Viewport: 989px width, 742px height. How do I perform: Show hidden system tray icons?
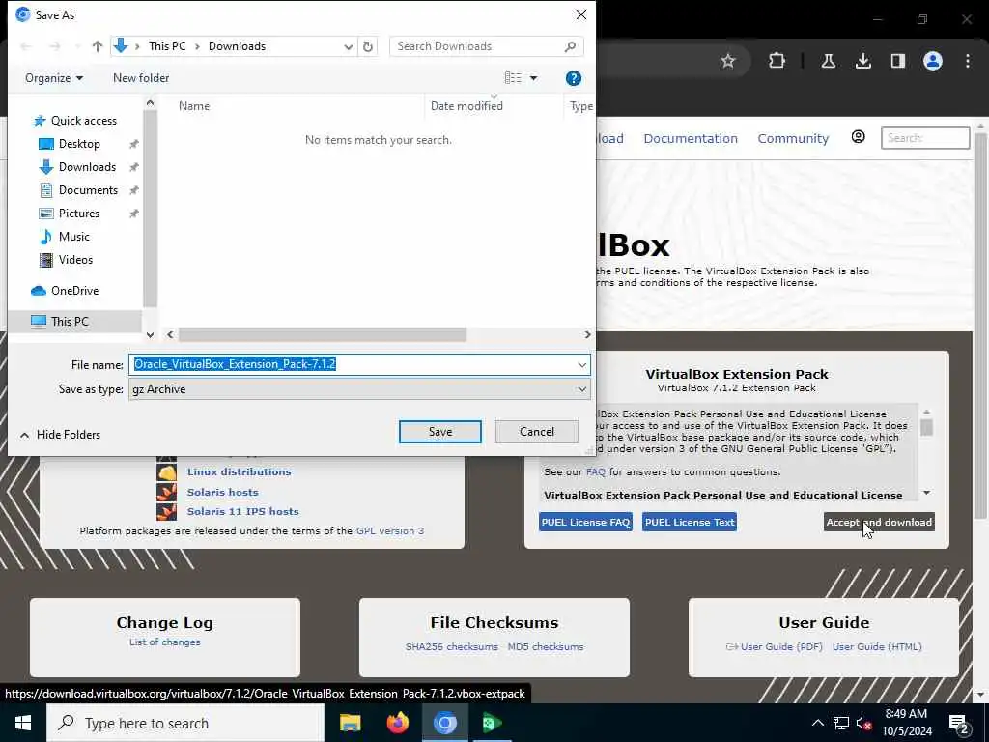tap(817, 723)
